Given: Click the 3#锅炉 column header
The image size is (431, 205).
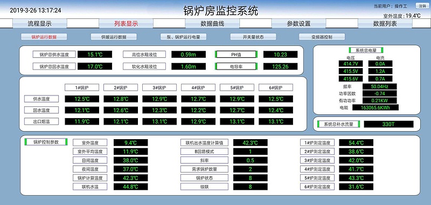Looking at the screenshot, I should click(x=159, y=87).
